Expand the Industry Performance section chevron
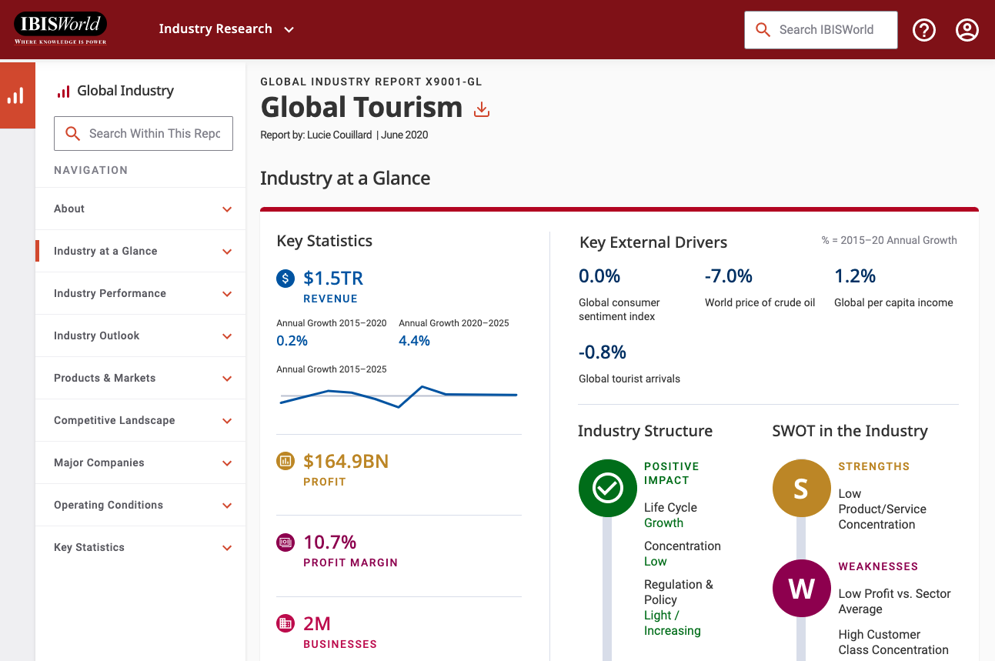Viewport: 995px width, 661px height. (x=227, y=294)
